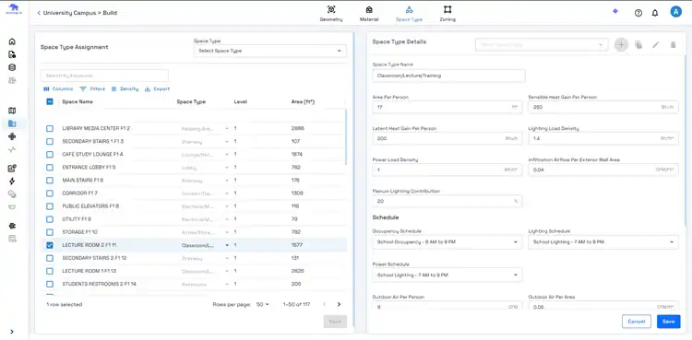Export the space table

point(157,88)
